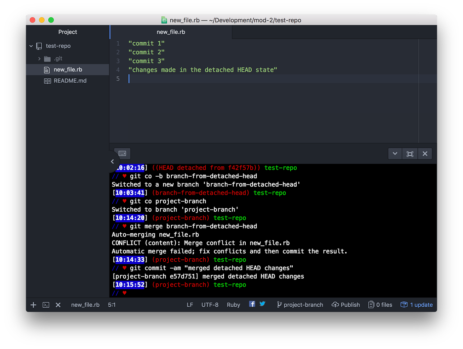Open the terminal icon in the status bar

46,305
